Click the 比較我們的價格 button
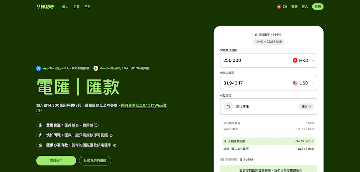The height and width of the screenshot is (172, 360). 95,161
